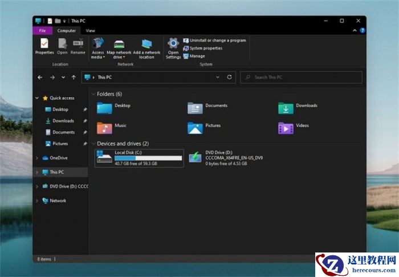Click Manage in System group
This screenshot has width=399, height=277.
tap(194, 56)
